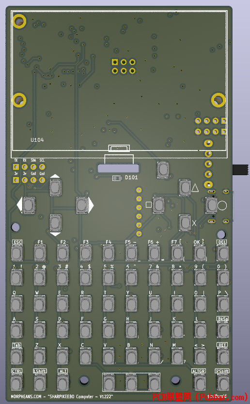This screenshot has width=250, height=404.
Task: Click the ALT silkscreen label
Action: tap(63, 371)
